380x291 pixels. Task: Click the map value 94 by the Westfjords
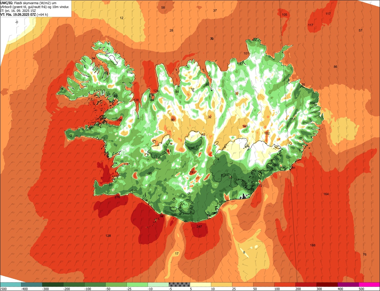[94, 58]
